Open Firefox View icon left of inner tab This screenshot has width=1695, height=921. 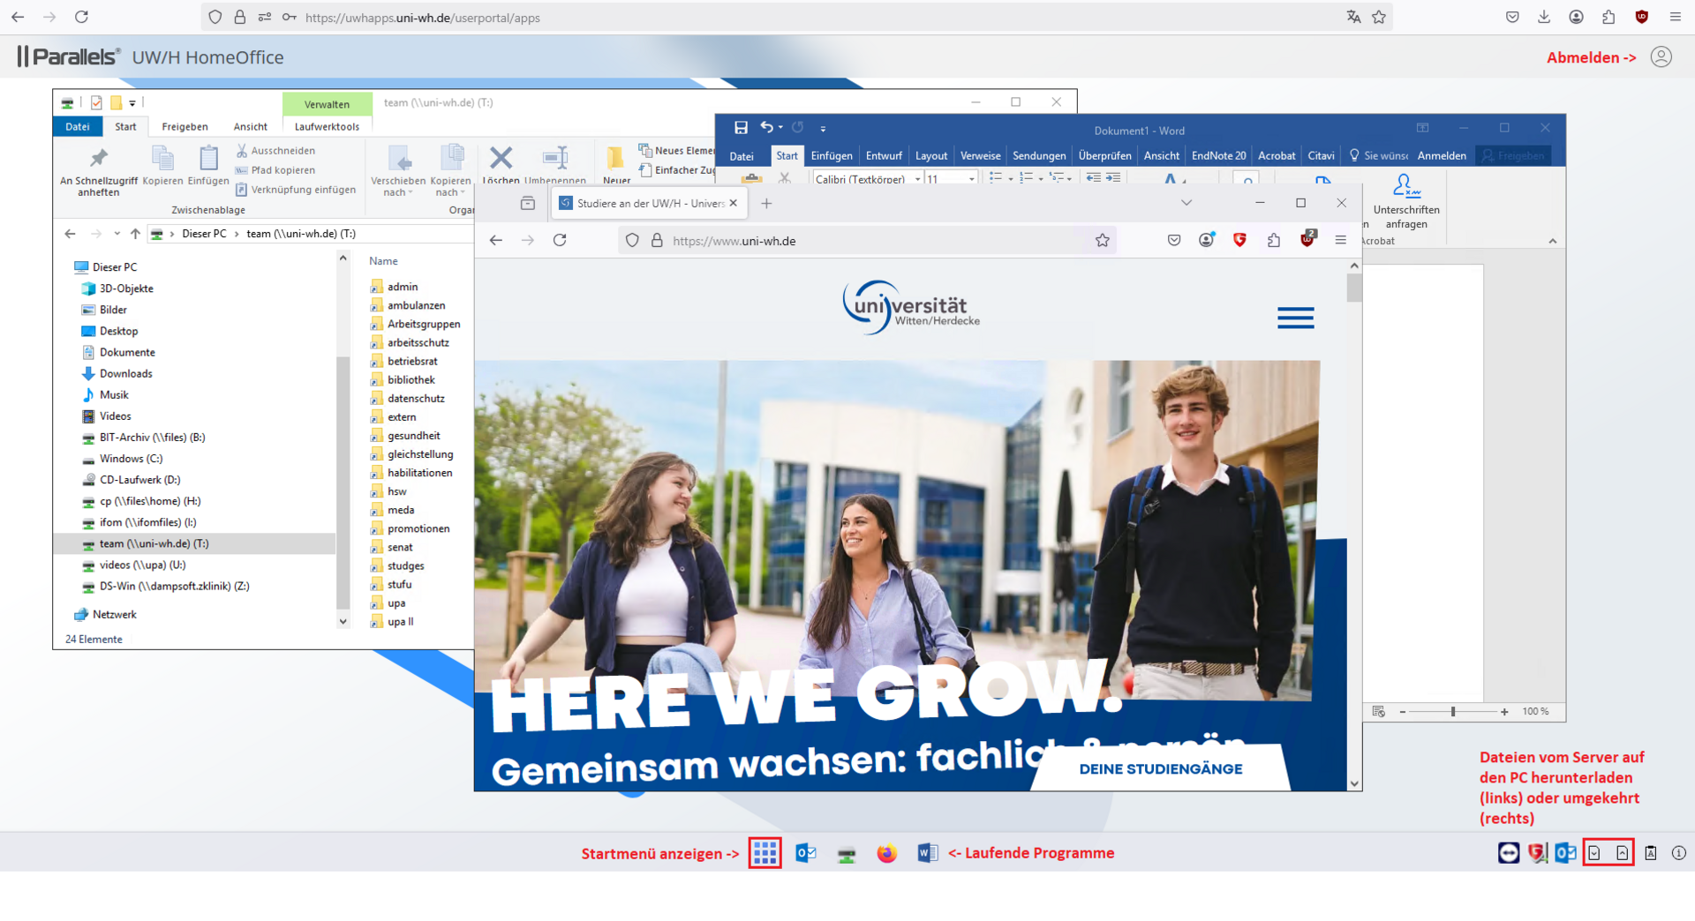point(528,204)
